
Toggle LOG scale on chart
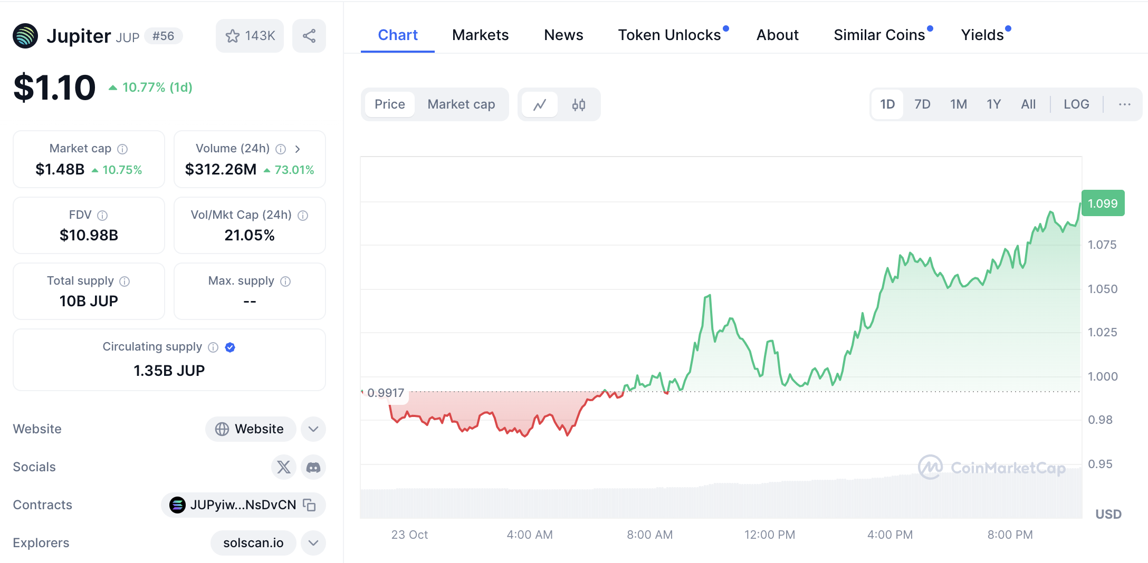(1076, 104)
